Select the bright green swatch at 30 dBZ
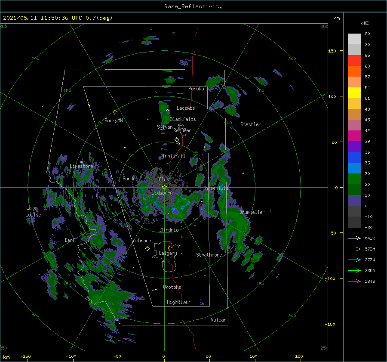387x362 pixels. pos(354,179)
